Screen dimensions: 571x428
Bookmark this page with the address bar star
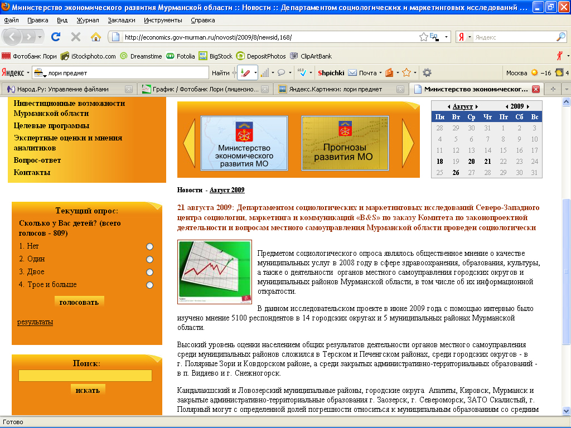423,37
